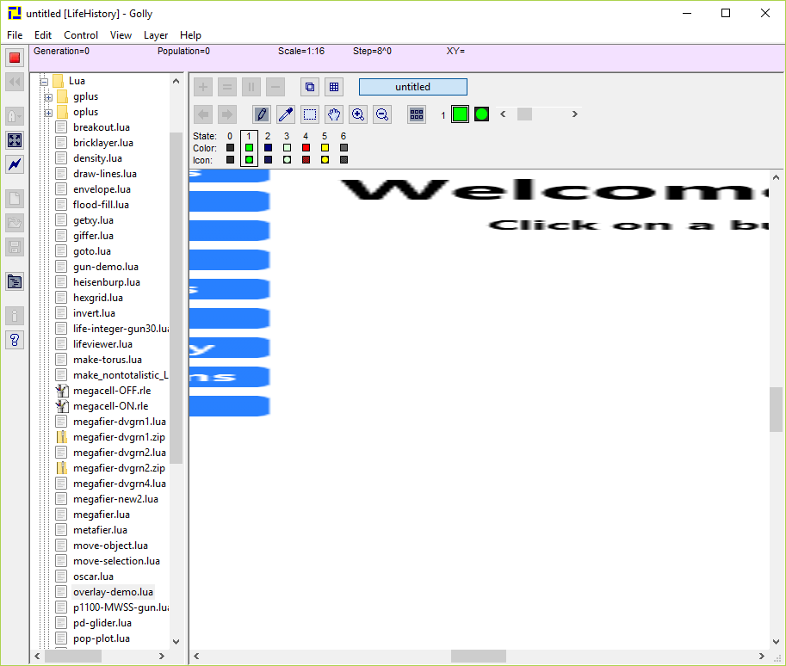This screenshot has width=786, height=666.
Task: Open the Help menu
Action: click(190, 35)
